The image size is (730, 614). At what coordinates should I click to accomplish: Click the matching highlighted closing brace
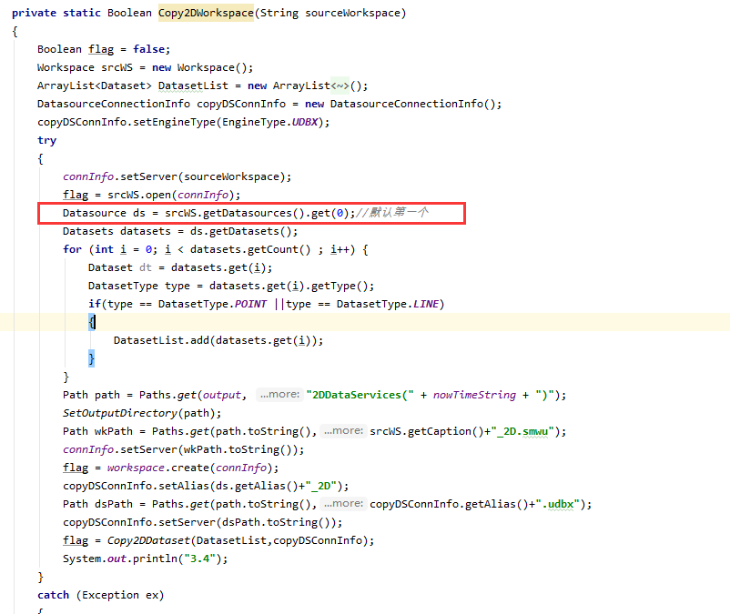pyautogui.click(x=91, y=358)
